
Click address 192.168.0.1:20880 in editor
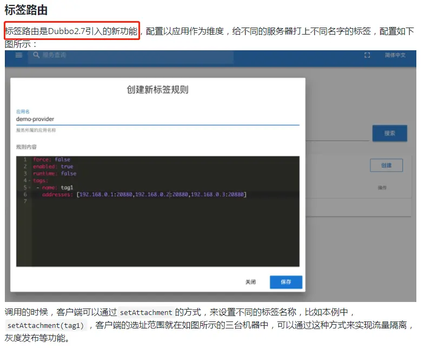[105, 194]
